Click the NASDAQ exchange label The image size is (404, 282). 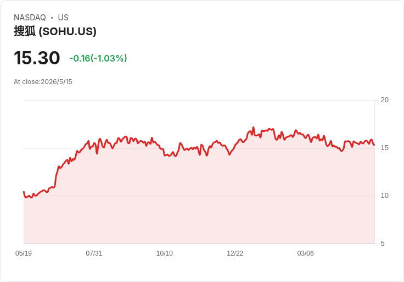click(x=30, y=18)
